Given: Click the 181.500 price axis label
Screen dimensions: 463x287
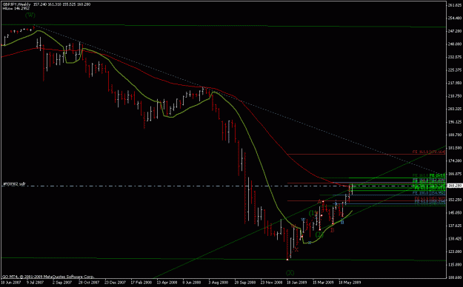Looking at the screenshot, I should [x=455, y=148].
